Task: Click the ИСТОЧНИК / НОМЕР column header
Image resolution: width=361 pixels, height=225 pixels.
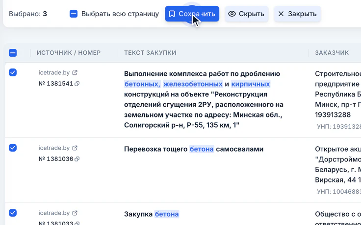Action: (69, 53)
